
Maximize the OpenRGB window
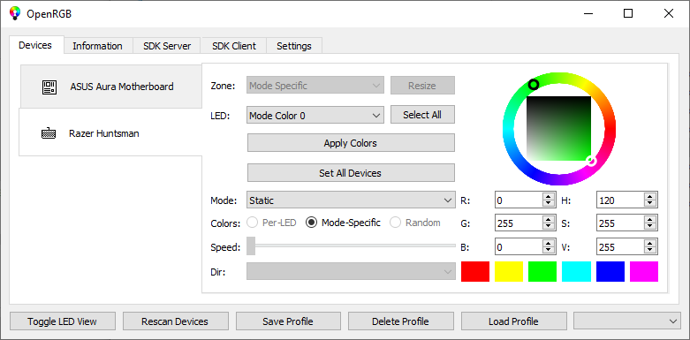point(628,13)
